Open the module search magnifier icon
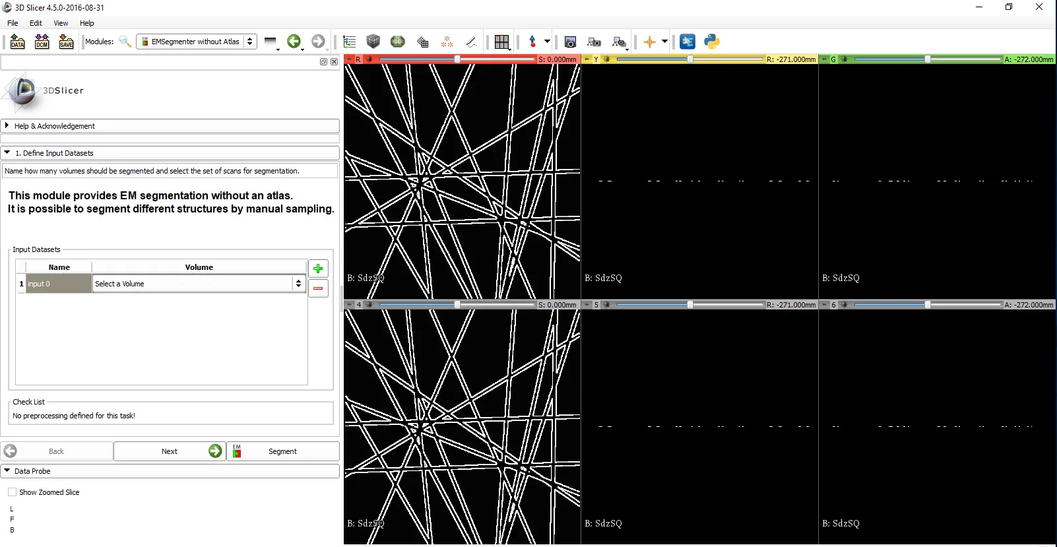The image size is (1057, 547). click(125, 42)
